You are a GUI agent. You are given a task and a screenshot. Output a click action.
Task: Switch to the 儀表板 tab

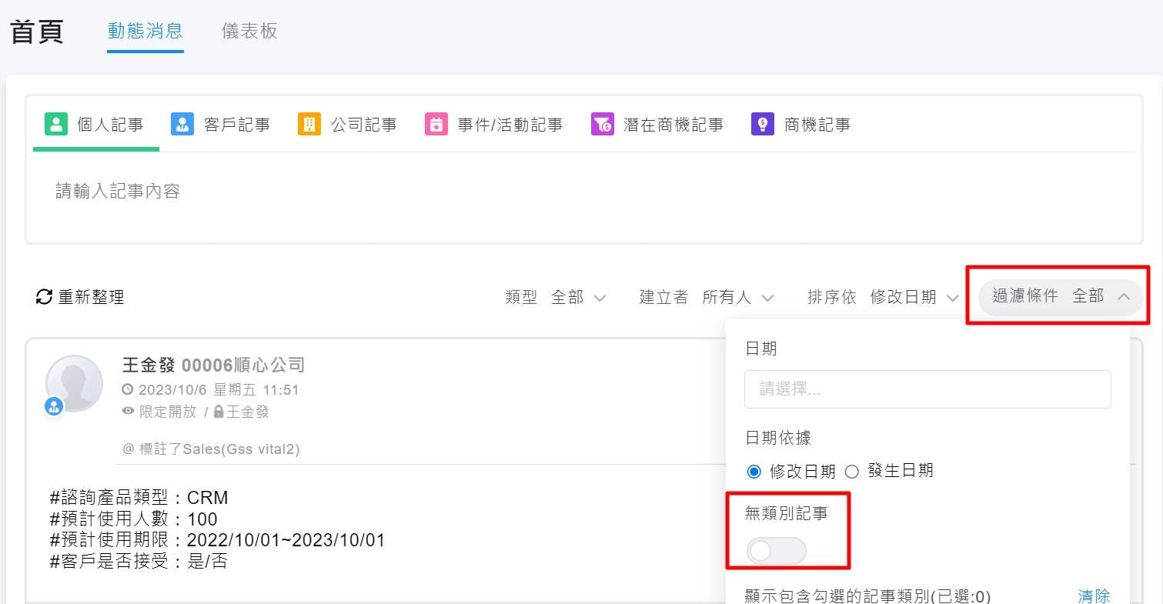point(249,31)
